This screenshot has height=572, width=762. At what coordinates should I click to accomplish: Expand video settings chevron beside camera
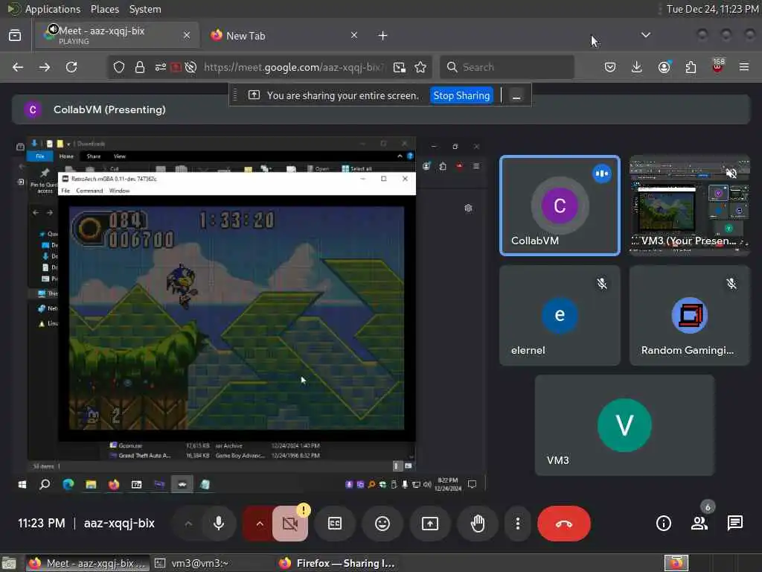coord(260,524)
